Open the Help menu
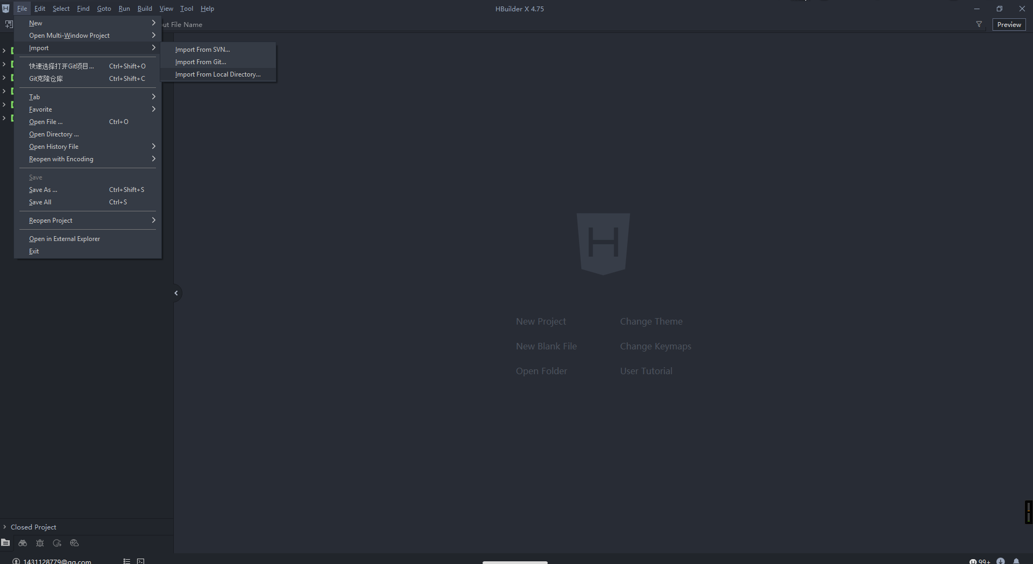Viewport: 1033px width, 564px height. (207, 9)
